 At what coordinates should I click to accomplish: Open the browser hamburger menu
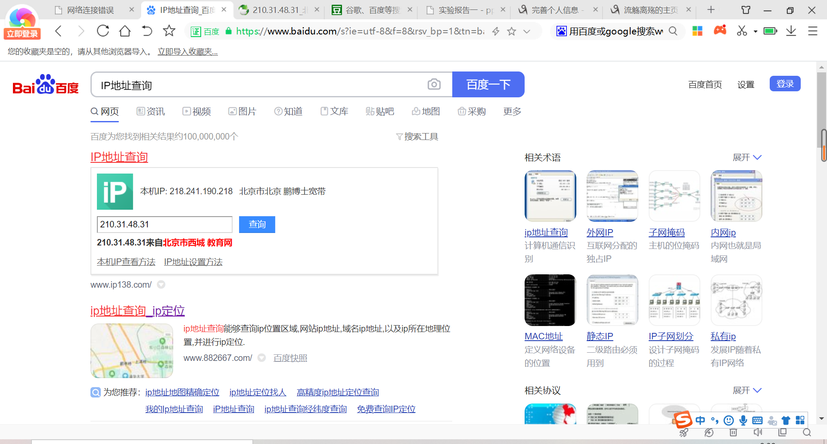point(813,31)
